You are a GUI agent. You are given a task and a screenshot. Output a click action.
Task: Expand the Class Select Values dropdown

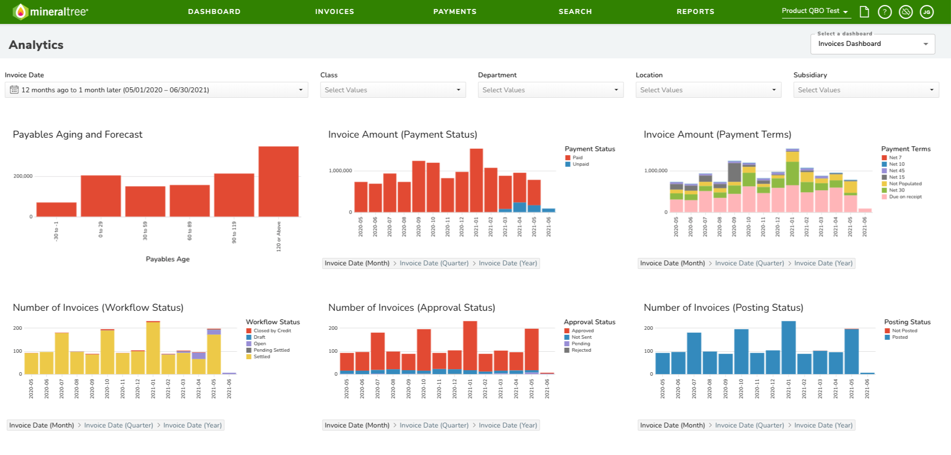tap(393, 90)
